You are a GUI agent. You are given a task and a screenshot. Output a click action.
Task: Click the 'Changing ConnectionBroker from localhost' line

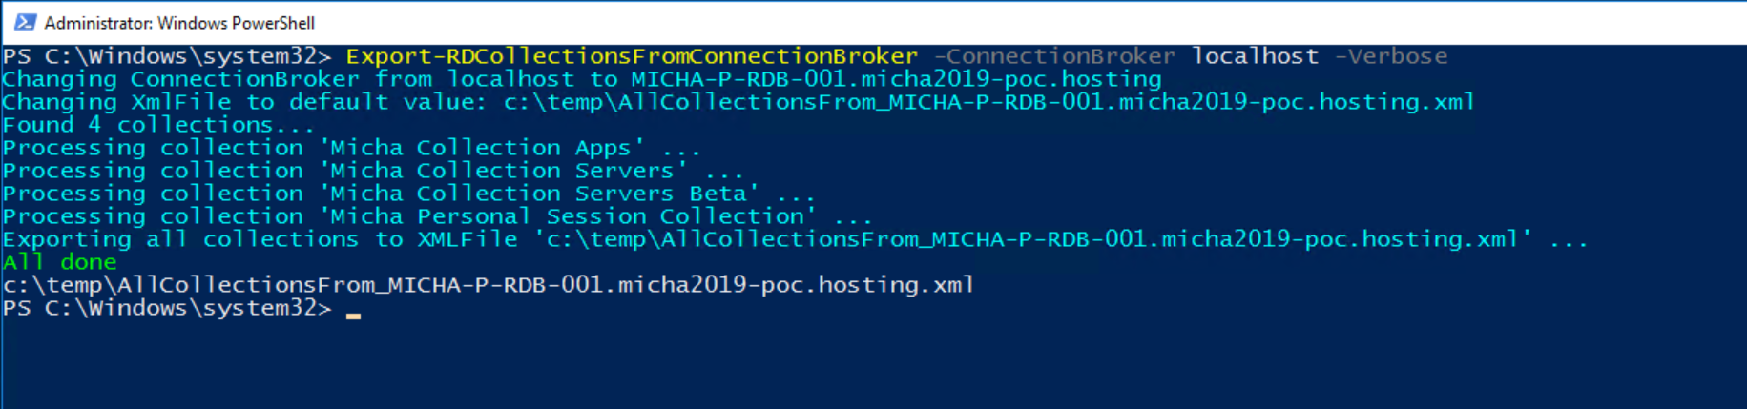(582, 79)
